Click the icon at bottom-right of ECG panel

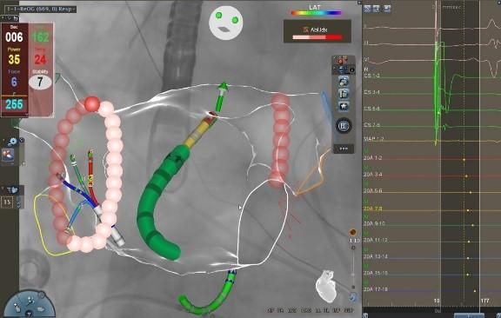[498, 315]
